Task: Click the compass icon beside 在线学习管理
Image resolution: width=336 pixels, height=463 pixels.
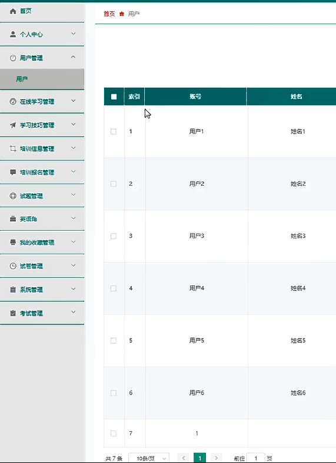Action: [13, 101]
